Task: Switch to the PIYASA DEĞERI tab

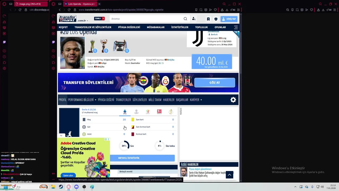Action: 106,100
